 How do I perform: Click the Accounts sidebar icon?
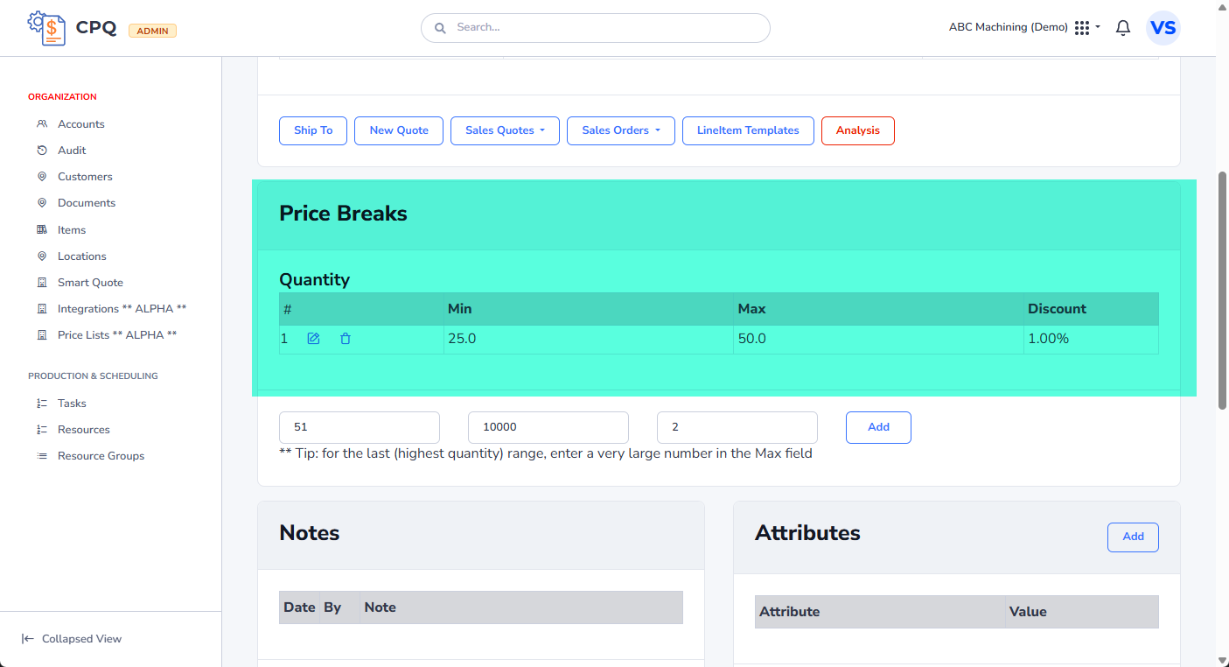42,124
